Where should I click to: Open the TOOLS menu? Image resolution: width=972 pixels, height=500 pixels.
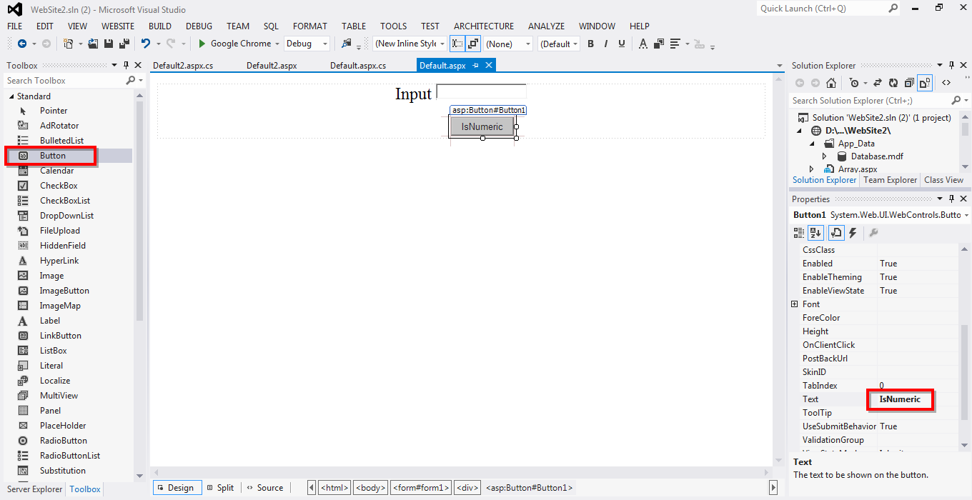click(393, 26)
